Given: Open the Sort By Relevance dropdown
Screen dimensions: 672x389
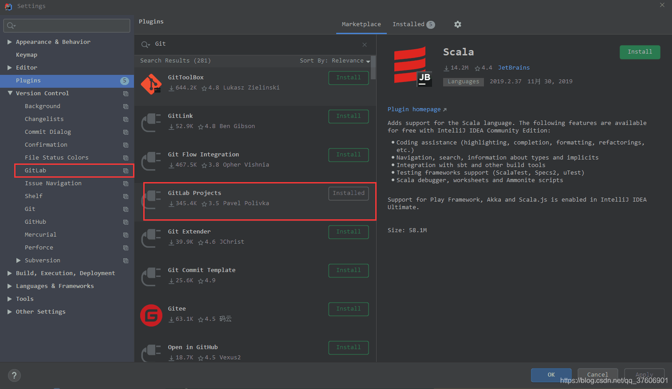Looking at the screenshot, I should (335, 61).
